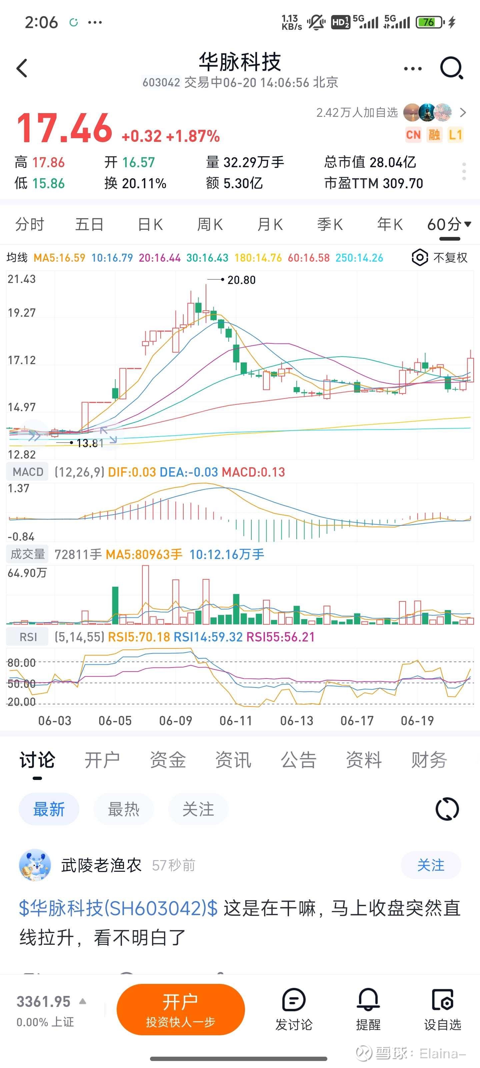Open the search magnifier icon
Screen dimensions: 480x1068
coord(451,67)
